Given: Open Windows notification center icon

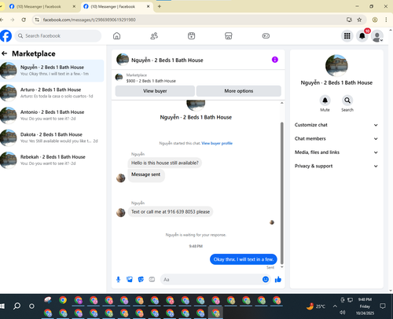Looking at the screenshot, I should 383,306.
